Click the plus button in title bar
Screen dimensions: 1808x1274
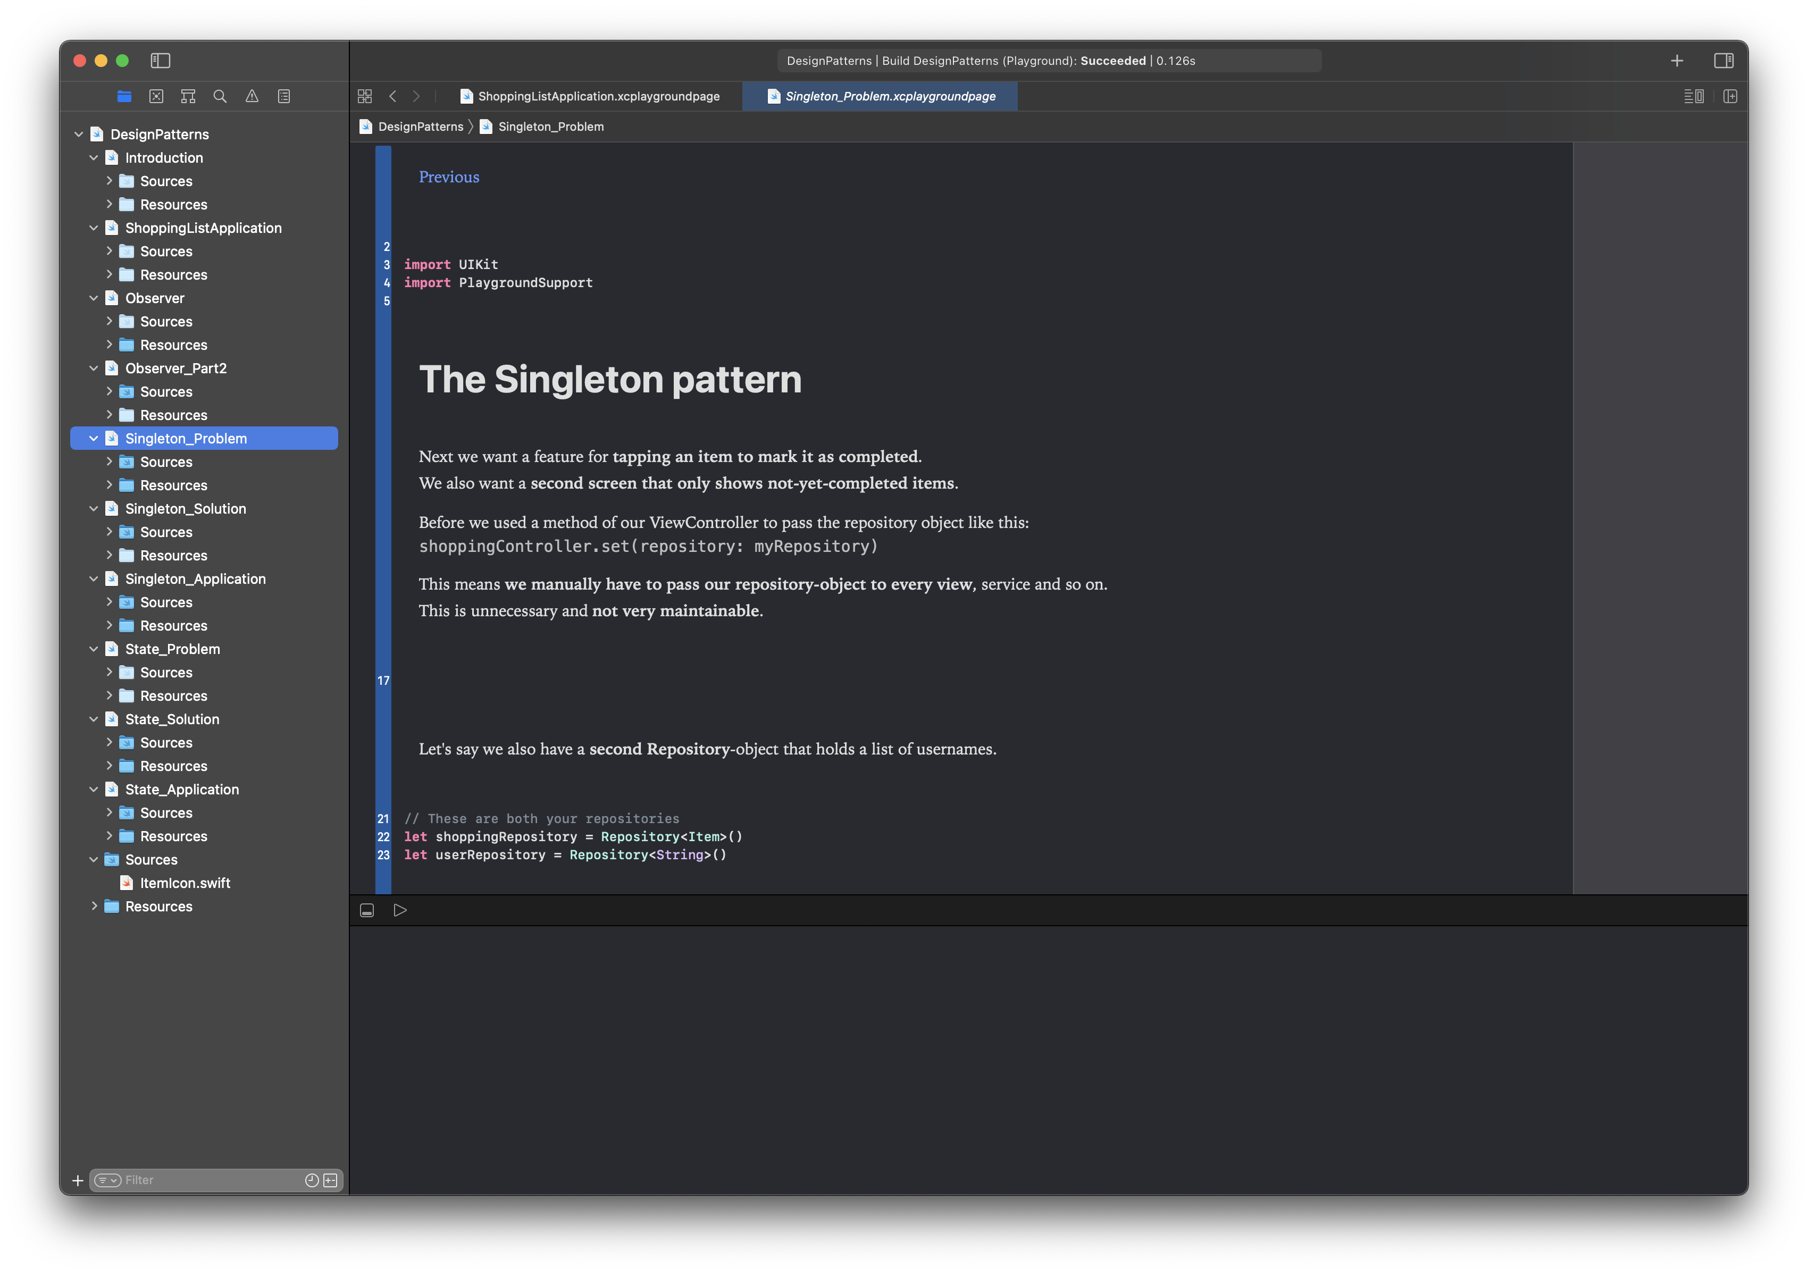pos(1677,61)
